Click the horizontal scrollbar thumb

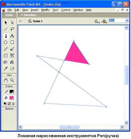(x=69, y=127)
